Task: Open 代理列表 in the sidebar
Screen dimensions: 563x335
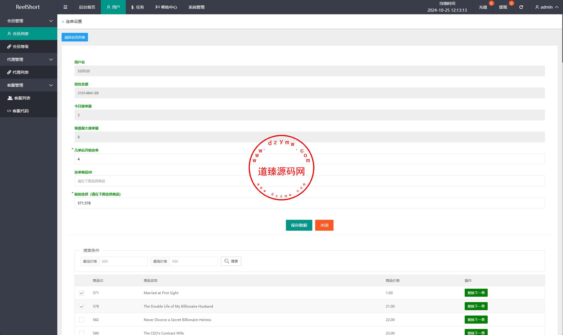Action: point(29,72)
